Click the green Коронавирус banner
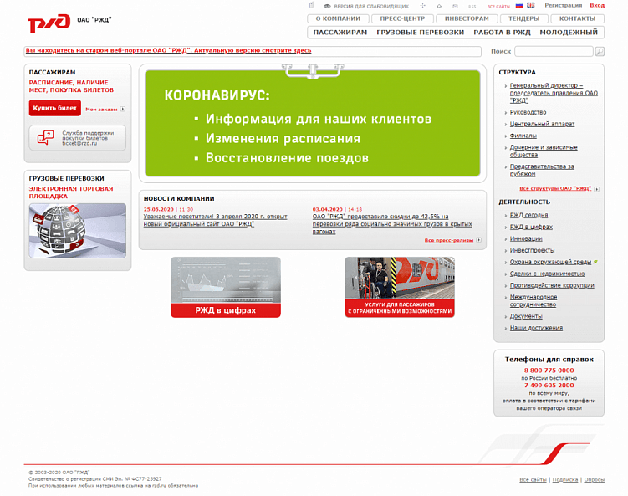The height and width of the screenshot is (496, 628). [313, 123]
